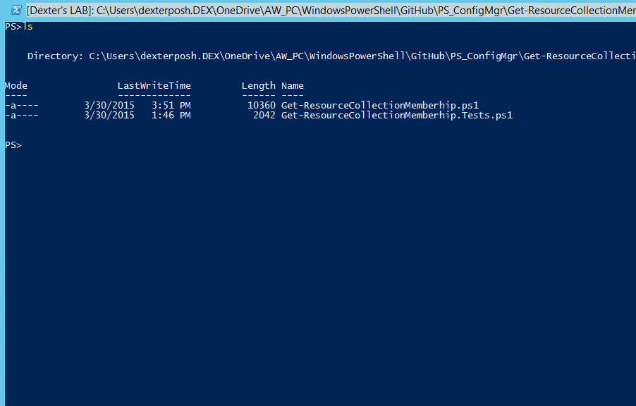Click Get-ResourceCollectionMemberhip.Tests.ps1 file name
Image resolution: width=636 pixels, height=406 pixels.
pos(397,116)
